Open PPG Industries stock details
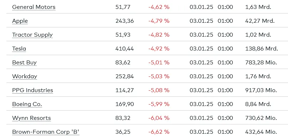The height and width of the screenshot is (138, 288). [x=32, y=90]
